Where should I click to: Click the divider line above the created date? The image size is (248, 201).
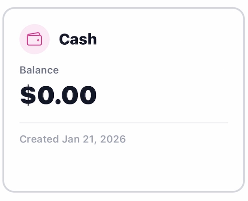124,123
